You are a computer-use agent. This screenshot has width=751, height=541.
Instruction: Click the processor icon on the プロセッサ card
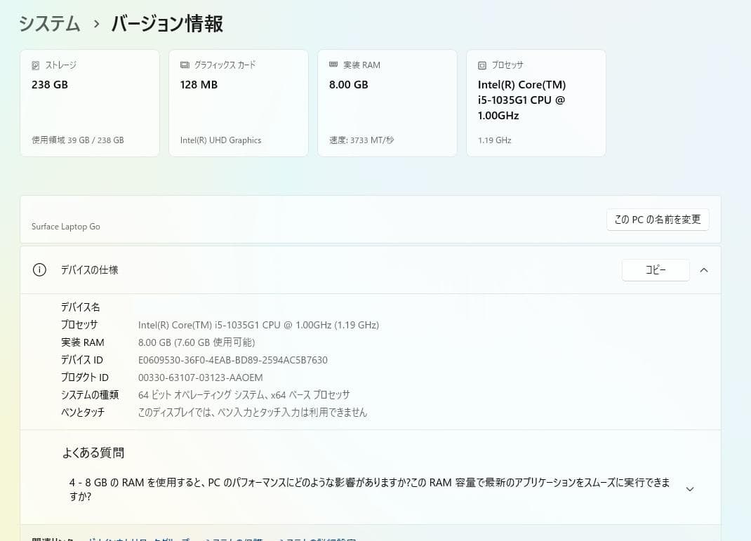pos(482,65)
